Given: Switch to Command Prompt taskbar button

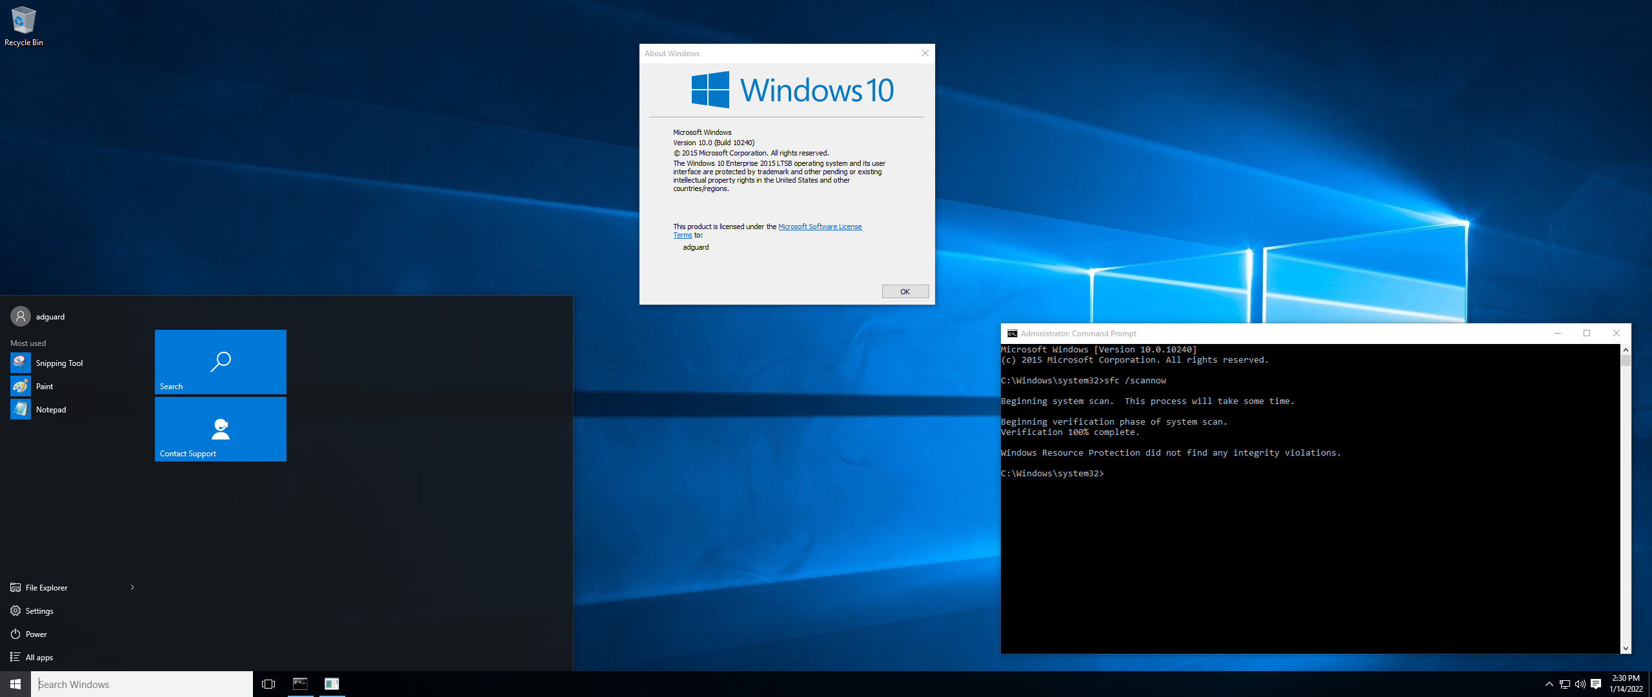Looking at the screenshot, I should point(300,684).
